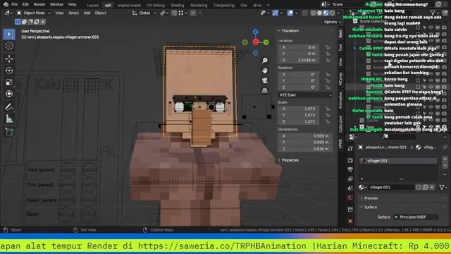The height and width of the screenshot is (254, 451).
Task: Unlink villager.001 material with X icon
Action: [x=432, y=187]
